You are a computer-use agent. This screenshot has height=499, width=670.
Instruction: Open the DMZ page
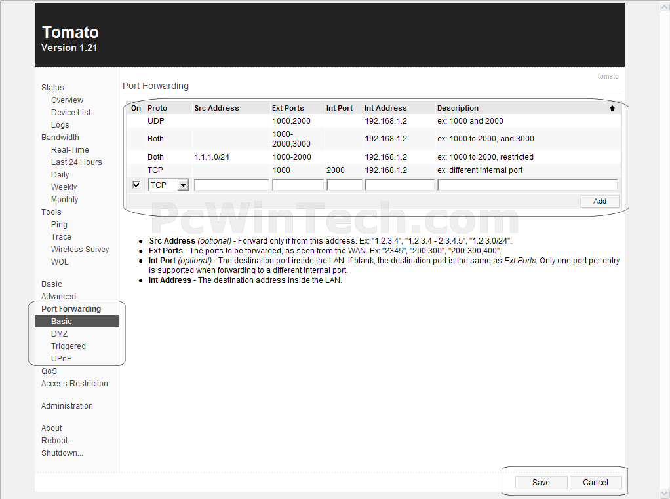[60, 334]
